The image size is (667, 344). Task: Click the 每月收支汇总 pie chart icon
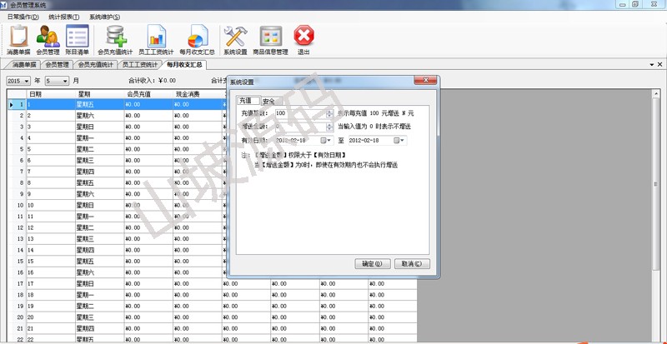(x=198, y=38)
